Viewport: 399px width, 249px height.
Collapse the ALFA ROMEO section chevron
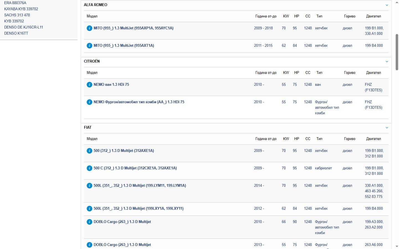click(x=387, y=5)
